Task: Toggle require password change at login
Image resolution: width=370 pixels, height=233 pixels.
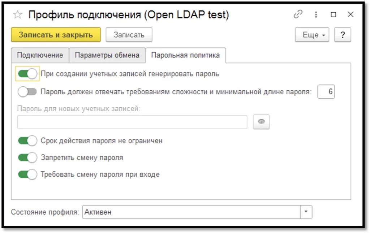Action: click(x=27, y=175)
